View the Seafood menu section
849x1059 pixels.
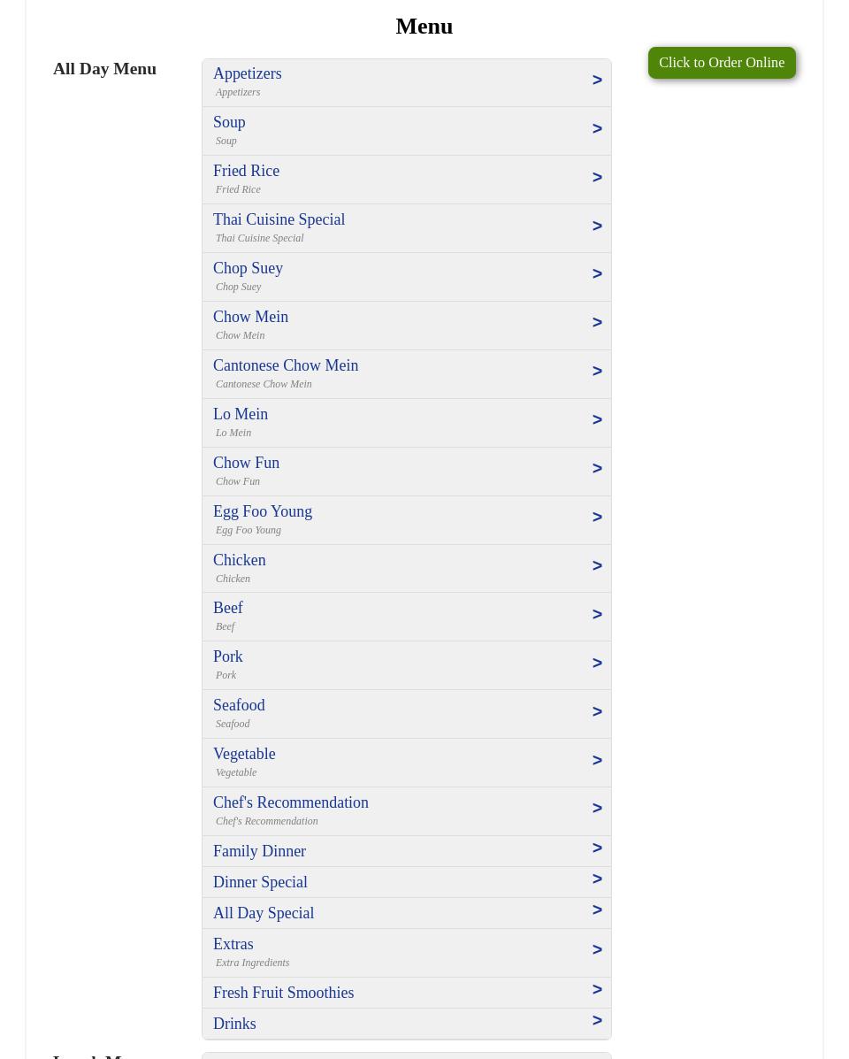tap(239, 705)
